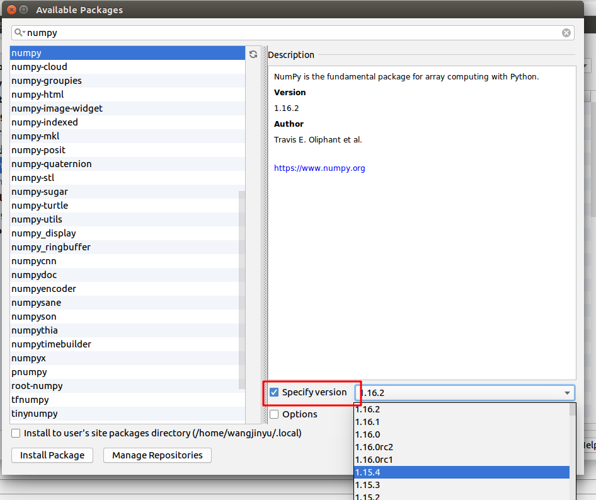Select numpy-utils package
Viewport: 596px width, 500px height.
(x=128, y=219)
